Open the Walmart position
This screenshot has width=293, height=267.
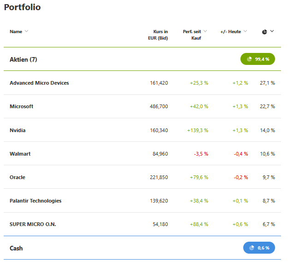tap(20, 154)
